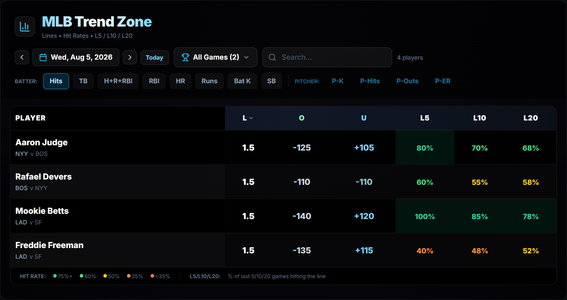Click Aaron Judge's L10 70% cell
Image resolution: width=567 pixels, height=300 pixels.
tap(480, 147)
